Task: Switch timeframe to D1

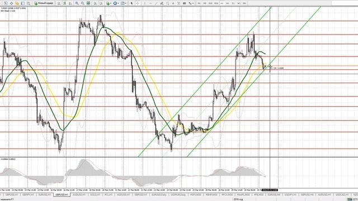Action: [x=233, y=3]
